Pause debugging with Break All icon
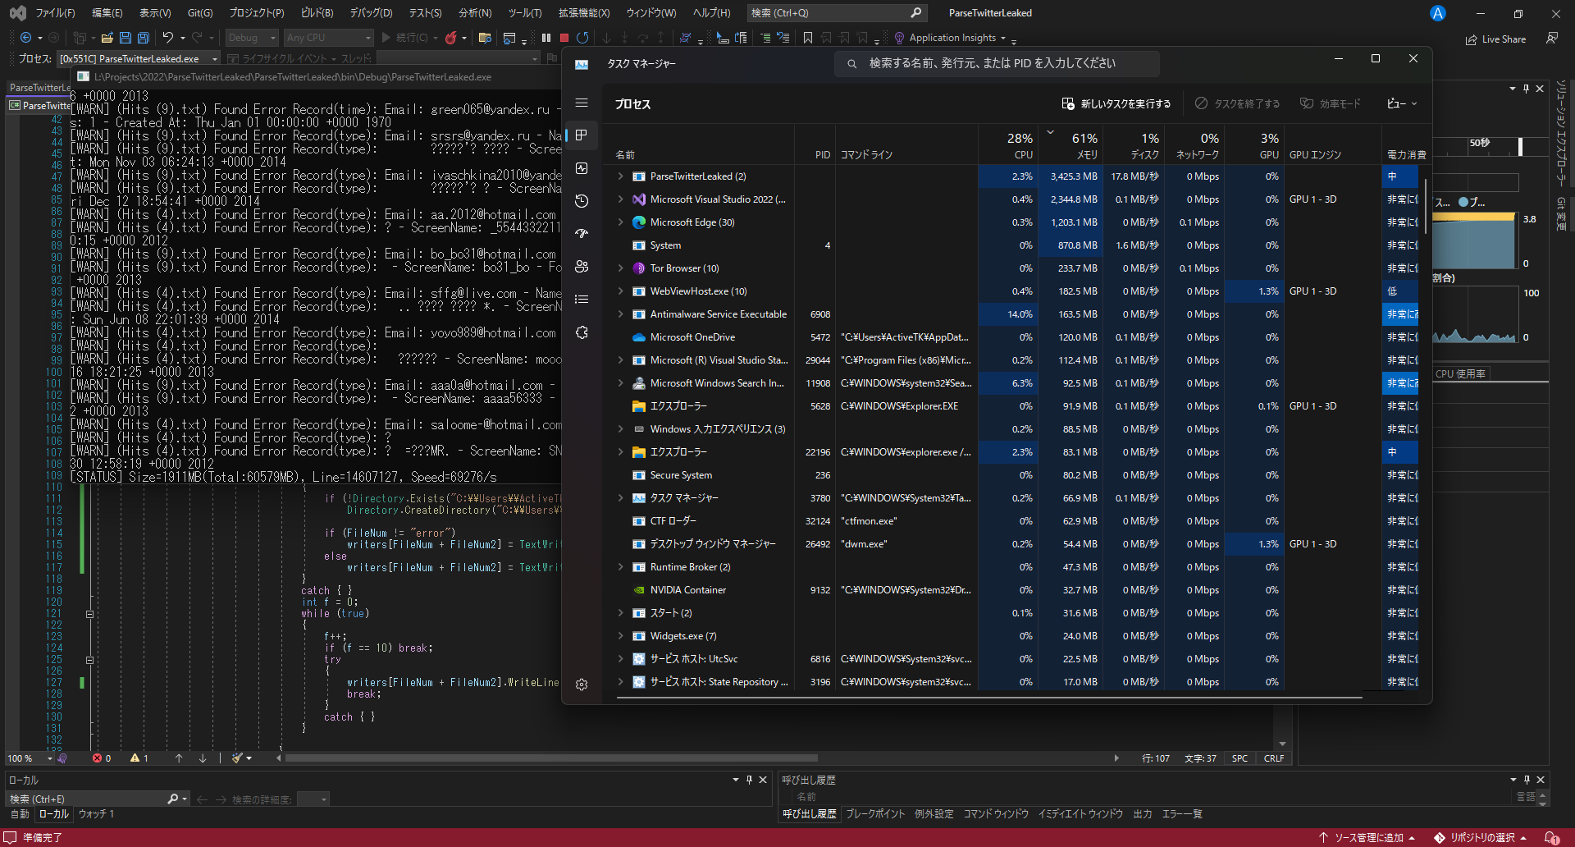The width and height of the screenshot is (1575, 847). pyautogui.click(x=546, y=38)
